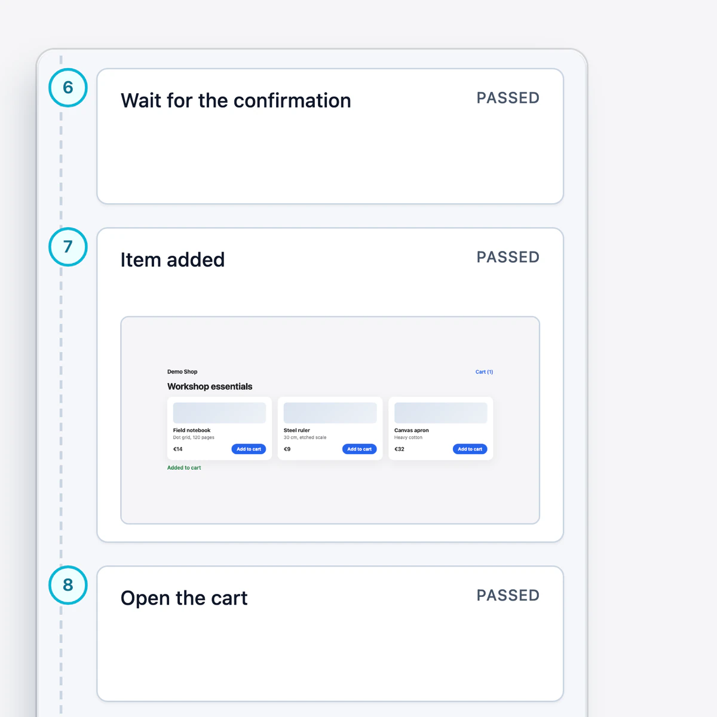
Task: Click the PASSED status of step 6
Action: [x=508, y=98]
